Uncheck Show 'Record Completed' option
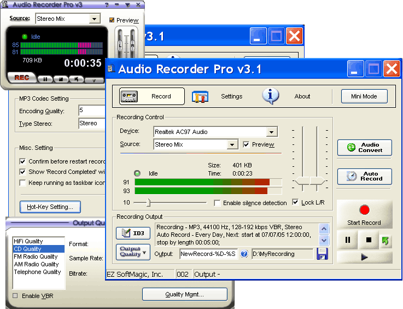 pos(22,172)
